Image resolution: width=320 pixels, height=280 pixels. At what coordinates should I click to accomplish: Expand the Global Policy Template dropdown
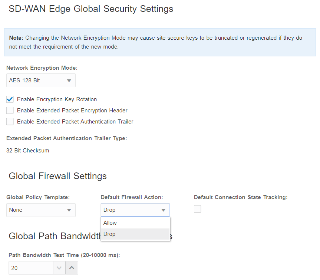41,210
